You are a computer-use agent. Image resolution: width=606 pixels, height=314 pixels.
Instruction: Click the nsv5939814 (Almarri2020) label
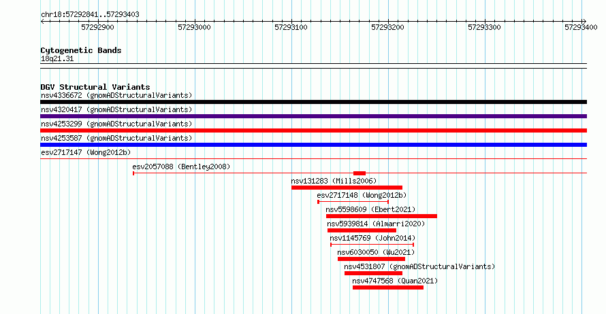tap(376, 224)
